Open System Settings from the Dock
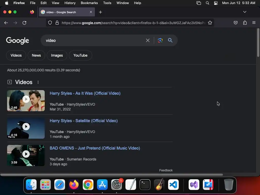The height and width of the screenshot is (195, 260). pos(117,185)
